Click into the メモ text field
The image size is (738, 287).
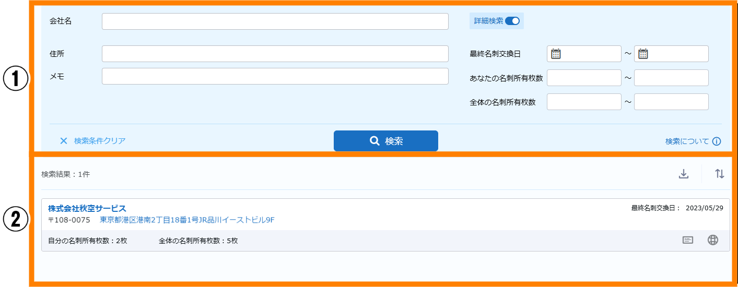pyautogui.click(x=275, y=76)
